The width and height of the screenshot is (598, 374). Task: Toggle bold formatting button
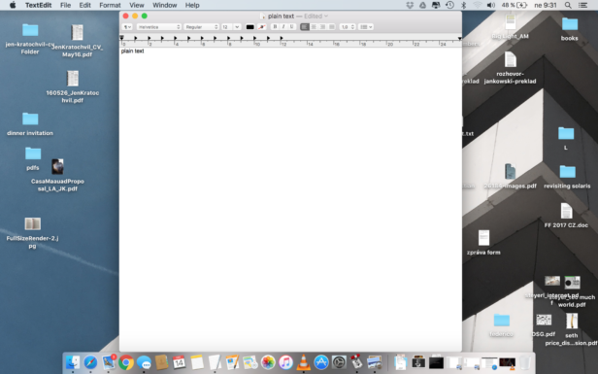coord(275,27)
